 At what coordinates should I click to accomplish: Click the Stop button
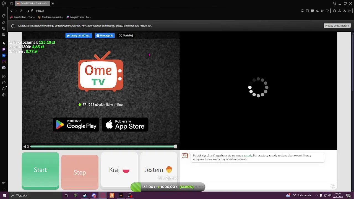pos(80,172)
